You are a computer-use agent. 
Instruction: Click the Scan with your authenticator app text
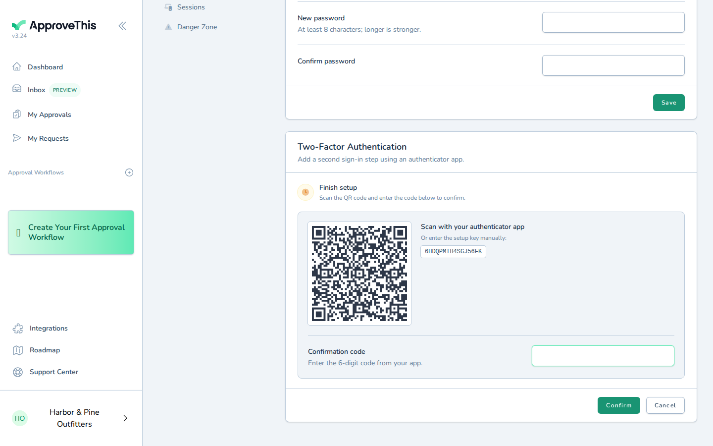(472, 226)
